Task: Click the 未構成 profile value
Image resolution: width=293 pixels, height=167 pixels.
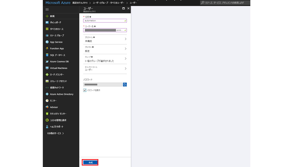Action: tap(89, 41)
